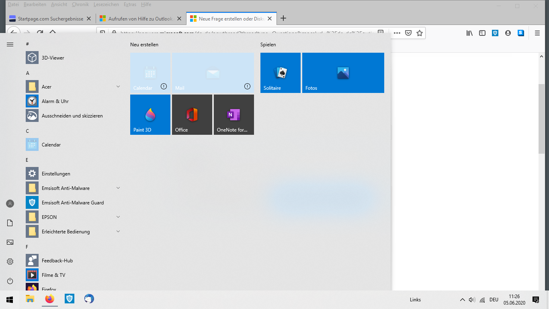Reload the page in Firefox
549x309 pixels.
[40, 33]
